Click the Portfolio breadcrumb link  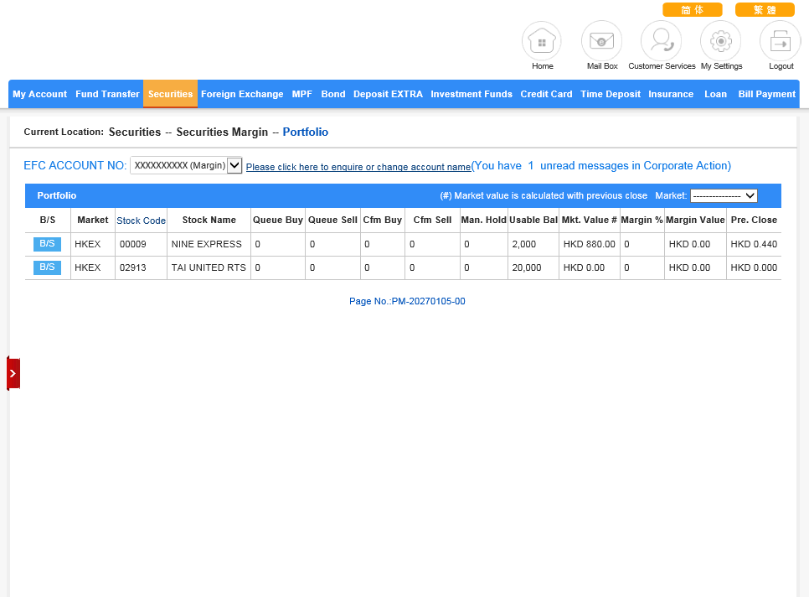pyautogui.click(x=305, y=132)
